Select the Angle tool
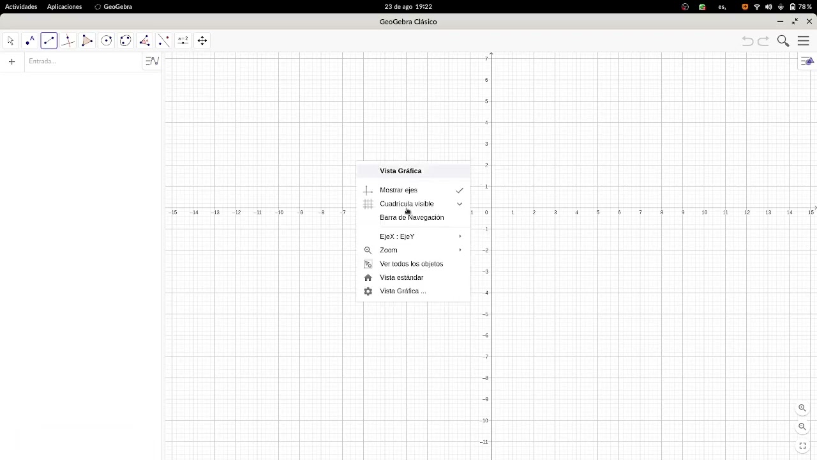Viewport: 817px width, 460px height. pos(145,41)
